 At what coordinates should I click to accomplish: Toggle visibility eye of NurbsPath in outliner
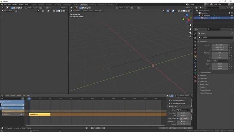(232, 15)
